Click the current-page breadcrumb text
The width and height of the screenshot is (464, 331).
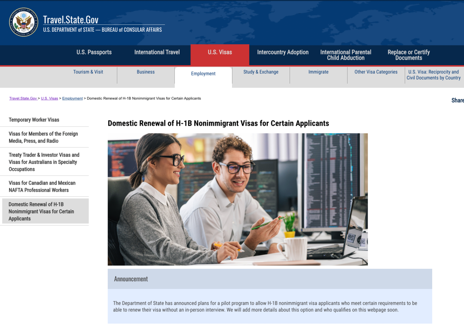(x=144, y=98)
